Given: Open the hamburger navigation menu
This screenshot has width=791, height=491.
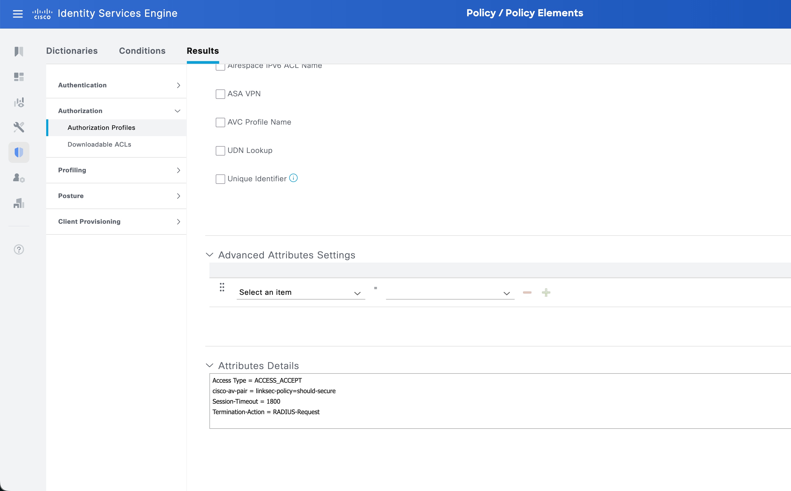Looking at the screenshot, I should 18,14.
